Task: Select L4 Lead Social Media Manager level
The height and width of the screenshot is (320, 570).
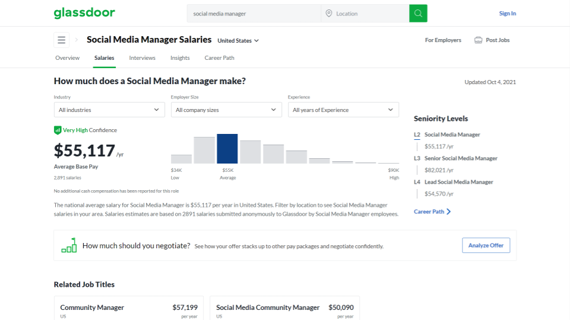Action: [454, 182]
